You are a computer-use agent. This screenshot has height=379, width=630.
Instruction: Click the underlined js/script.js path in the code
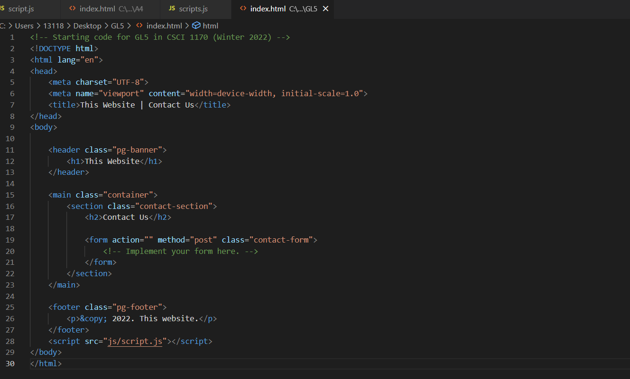[136, 341]
